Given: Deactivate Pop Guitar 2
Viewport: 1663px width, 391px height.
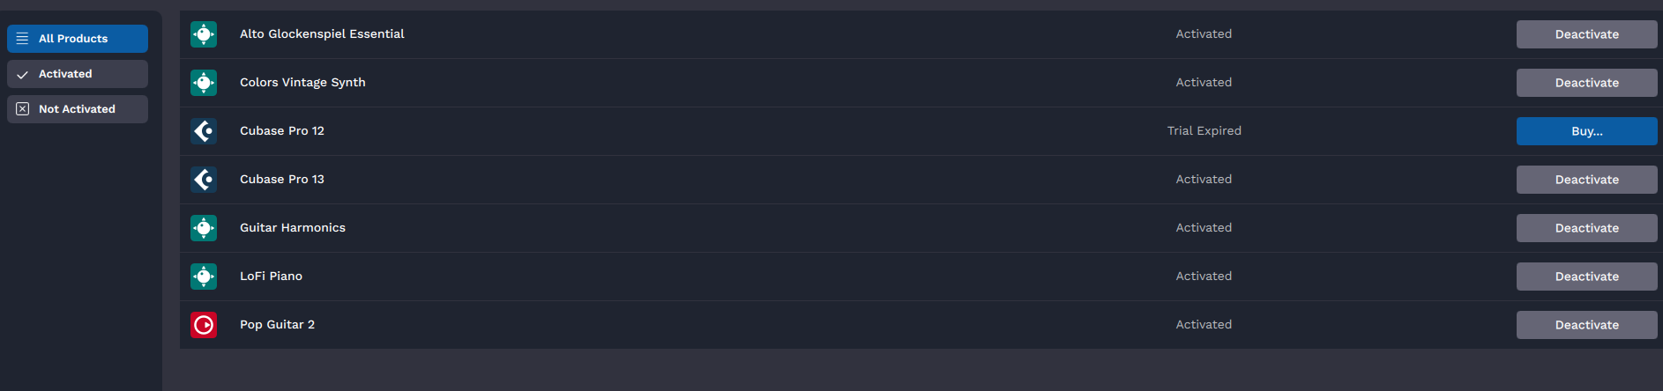Looking at the screenshot, I should 1586,325.
